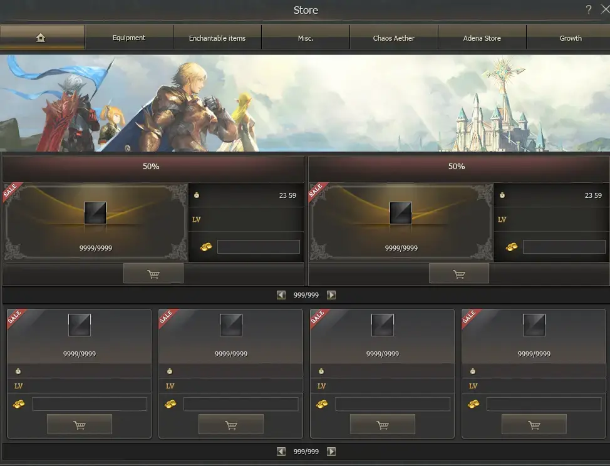Add first sale card item to cart

80,425
